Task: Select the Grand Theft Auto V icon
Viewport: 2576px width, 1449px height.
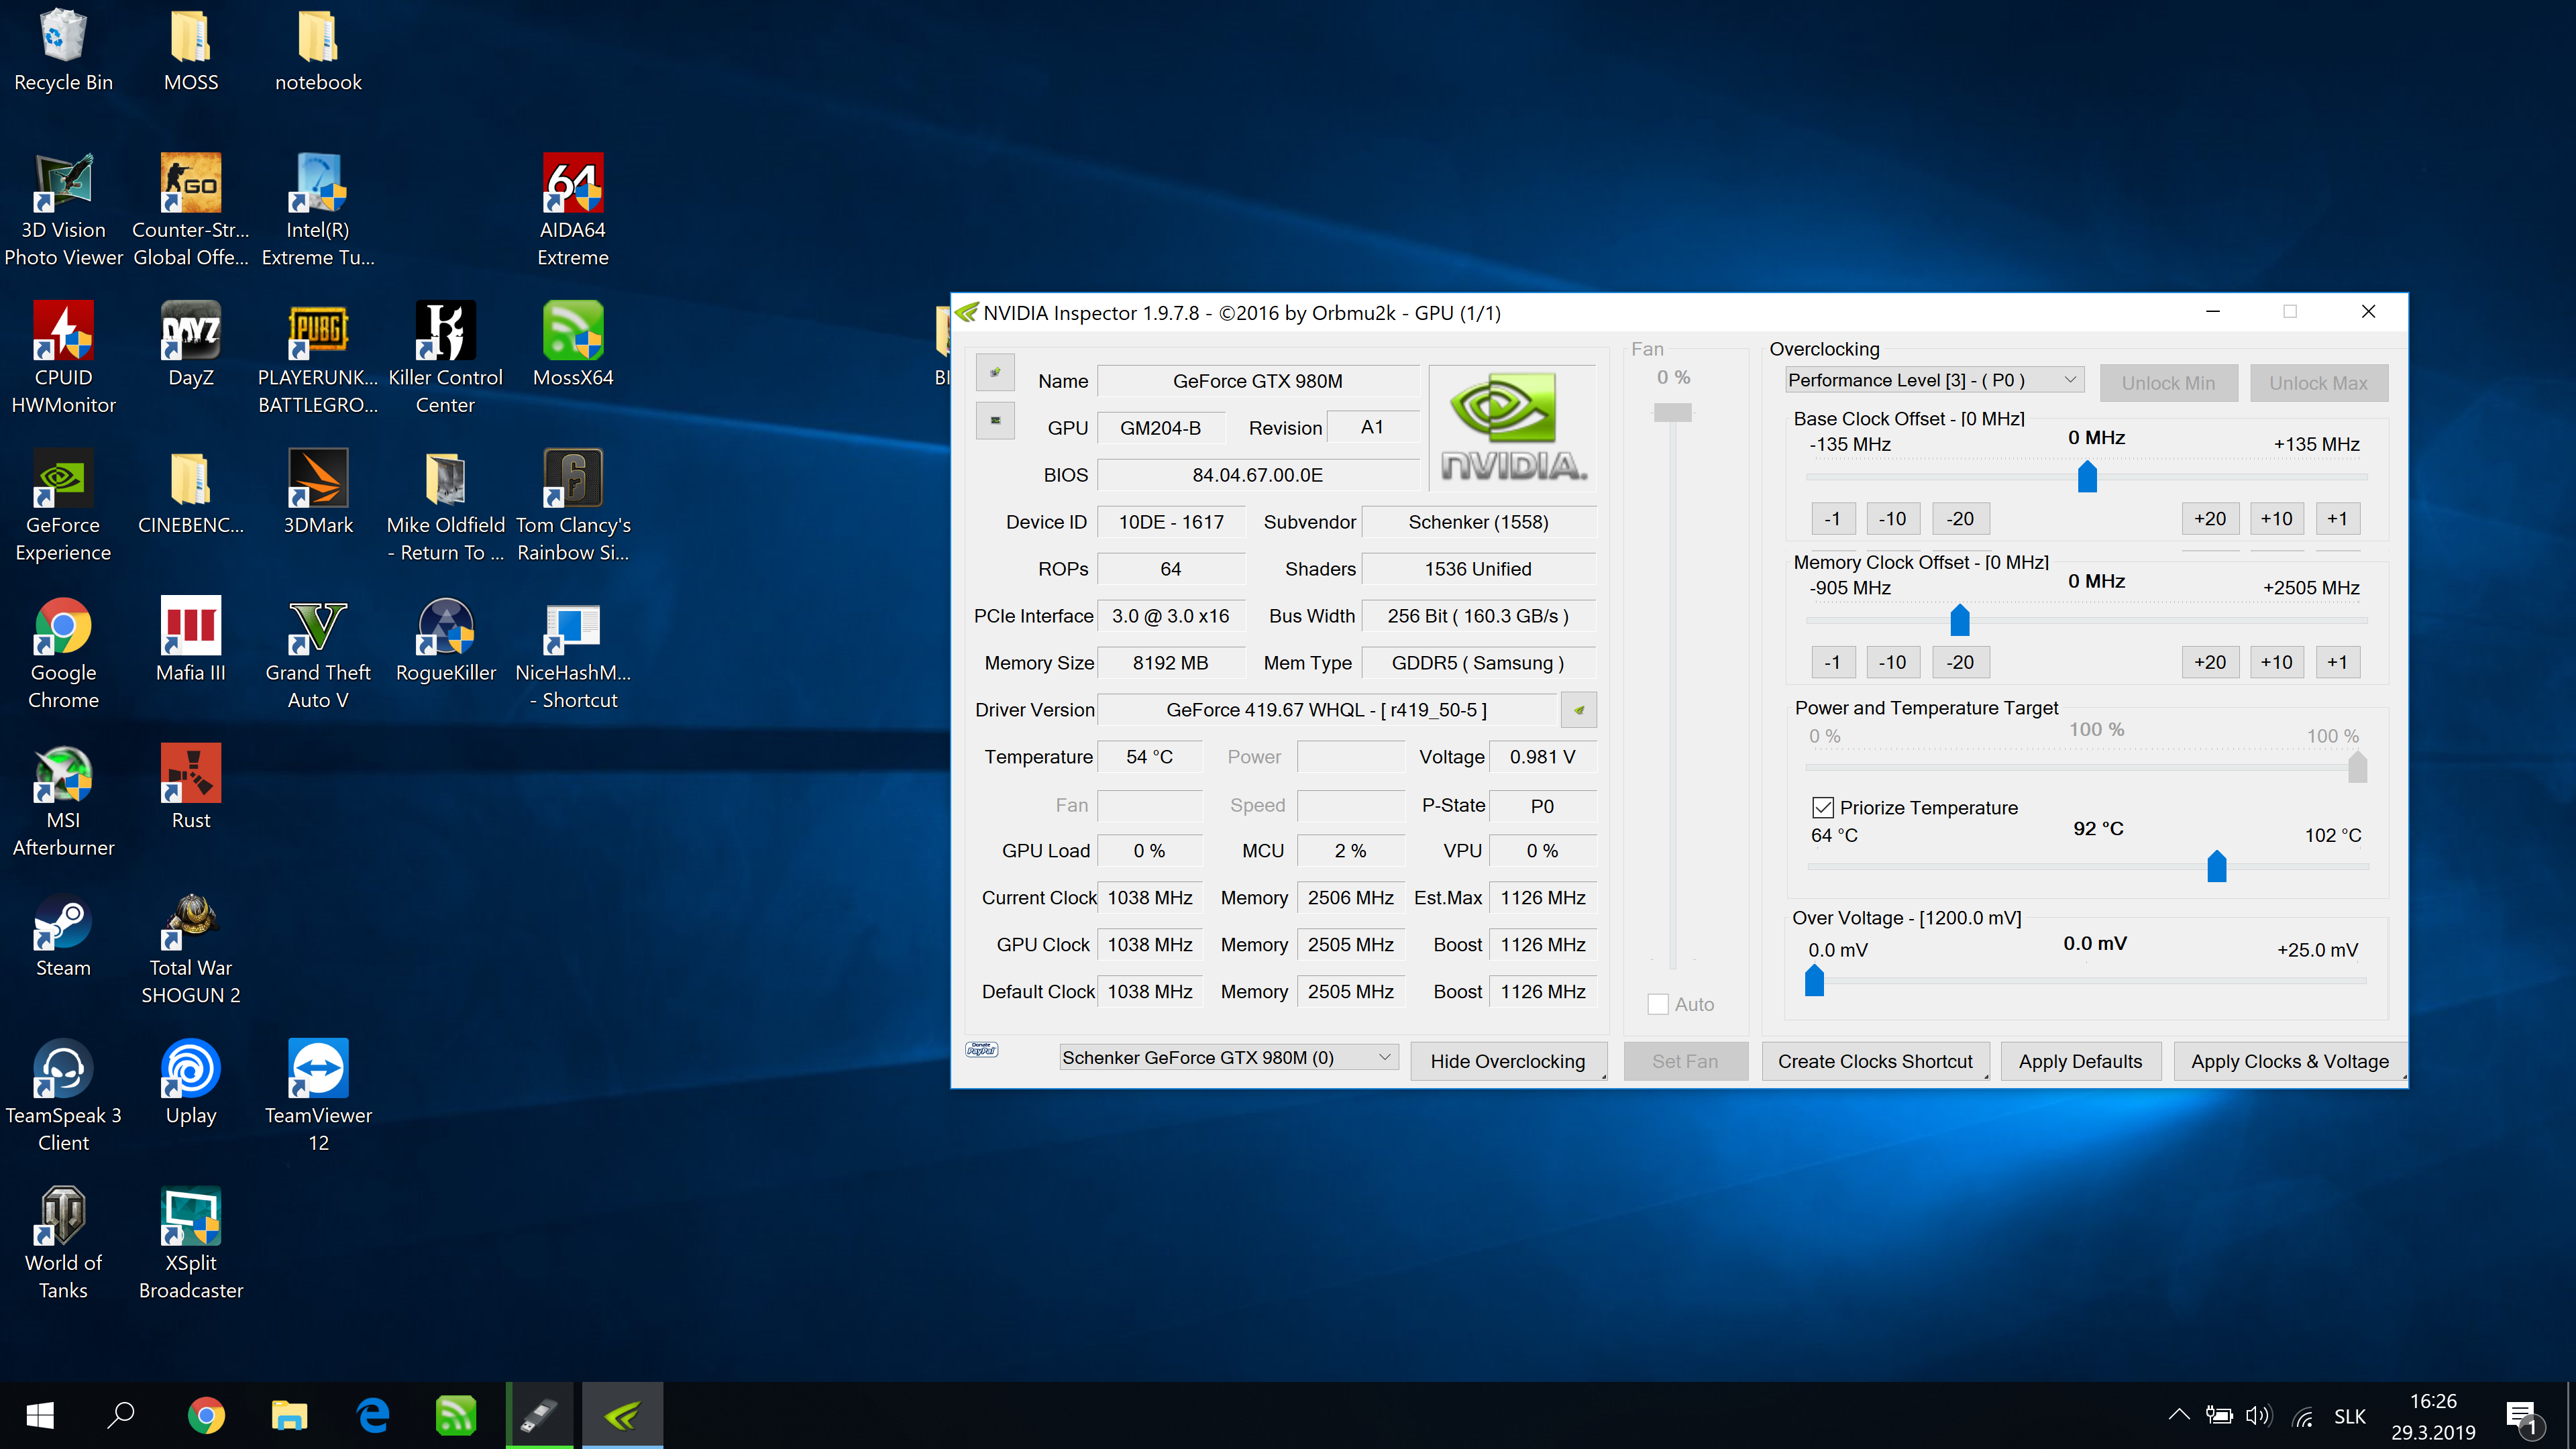Action: 318,654
